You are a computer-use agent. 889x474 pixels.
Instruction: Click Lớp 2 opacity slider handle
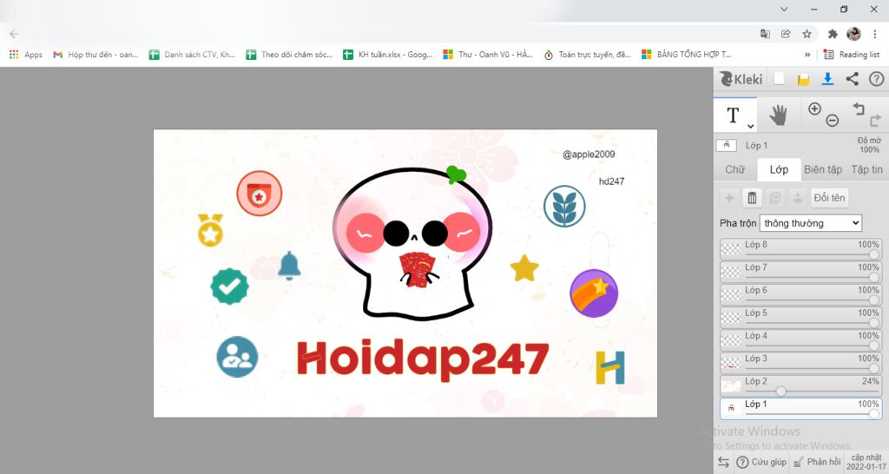click(x=780, y=392)
